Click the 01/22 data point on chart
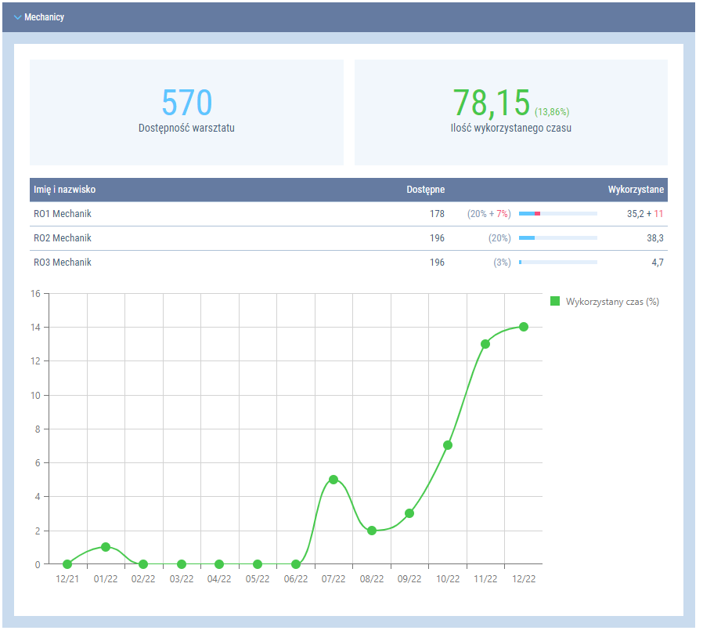703x634 pixels. (x=106, y=547)
